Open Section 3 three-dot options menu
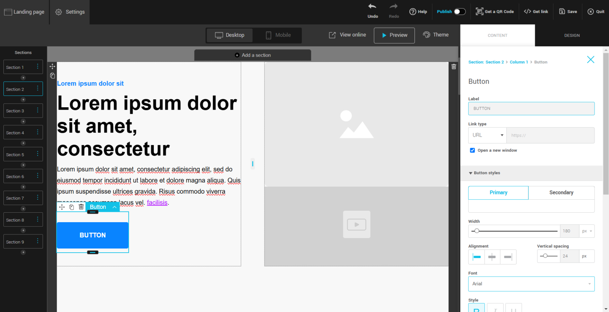Screen dimensions: 609x312 tap(37, 110)
